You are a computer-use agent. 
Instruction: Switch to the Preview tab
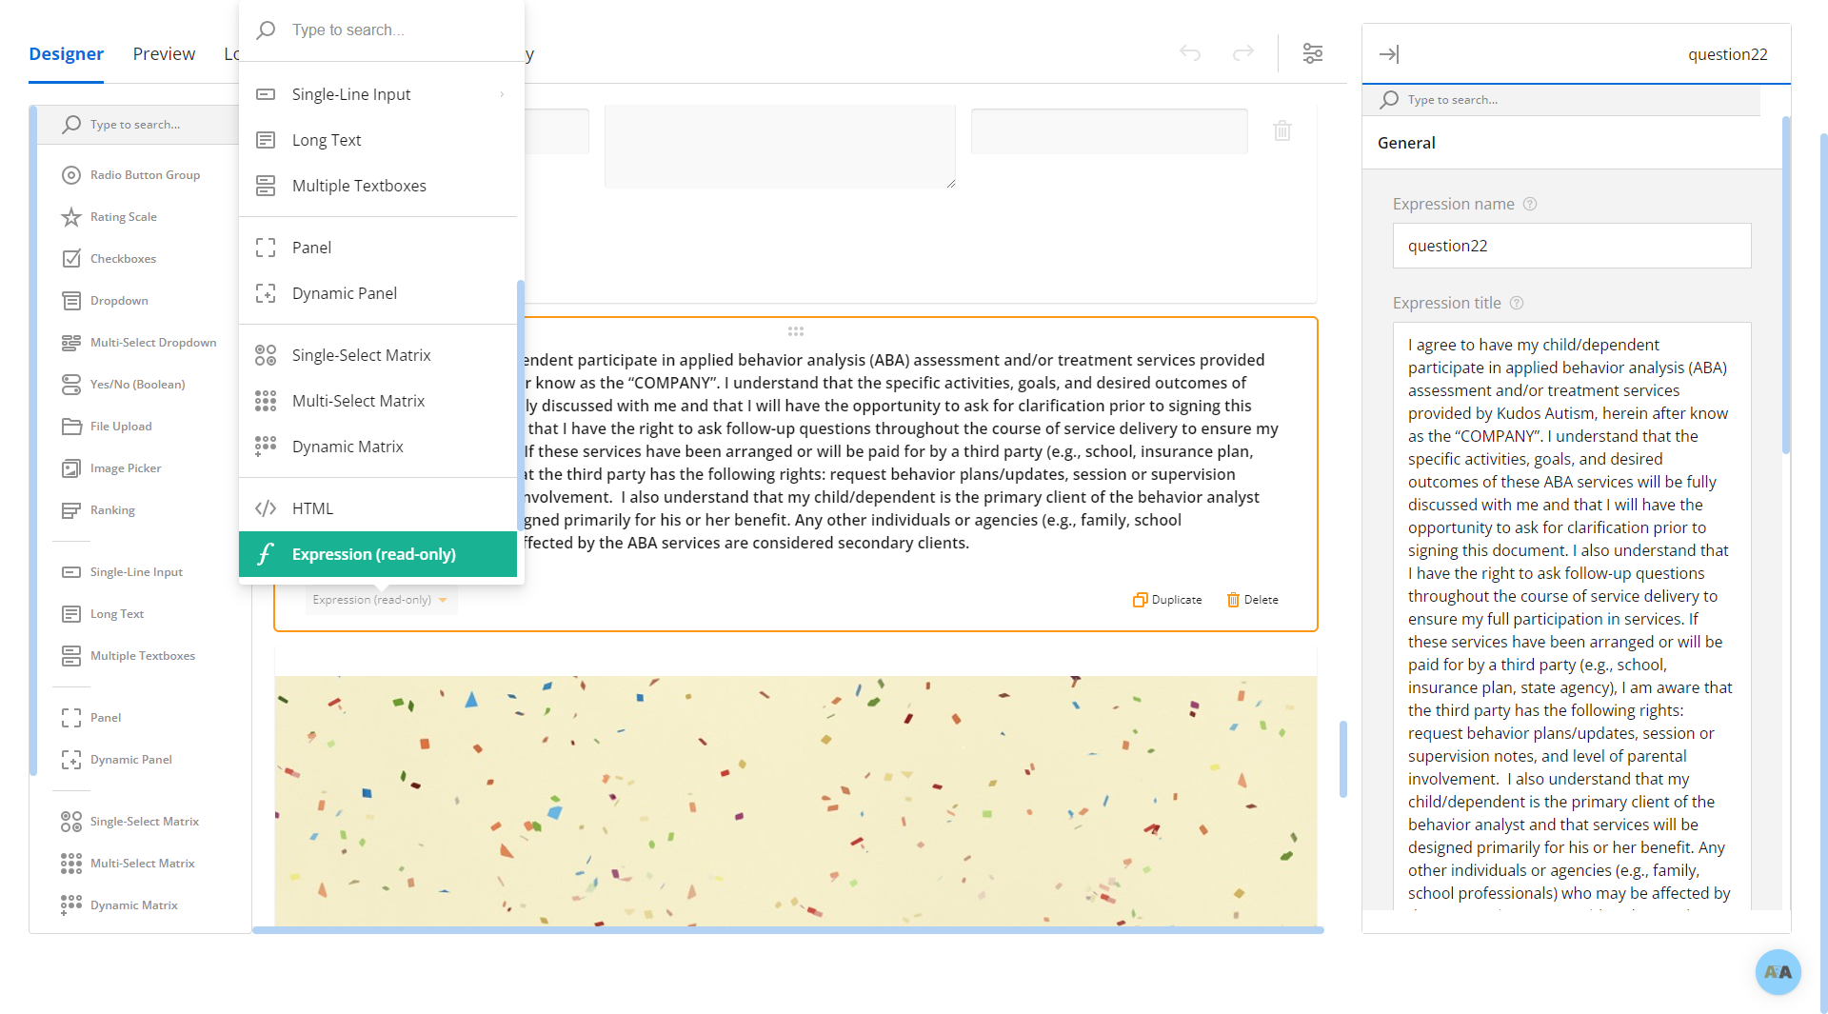click(x=164, y=53)
